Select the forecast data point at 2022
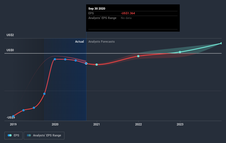Image resolution: width=226 pixels, height=143 pixels. [138, 56]
